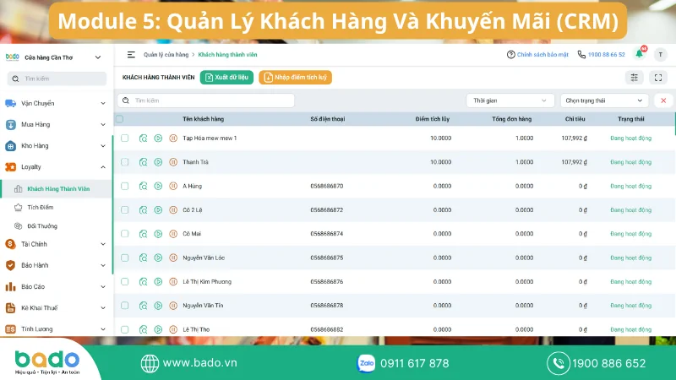Click the Báo Cáo chart icon
The width and height of the screenshot is (676, 380).
tap(10, 286)
